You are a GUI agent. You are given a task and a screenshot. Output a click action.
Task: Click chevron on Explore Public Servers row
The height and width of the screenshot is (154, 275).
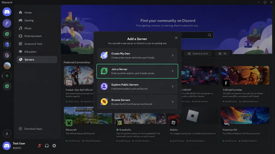[173, 86]
